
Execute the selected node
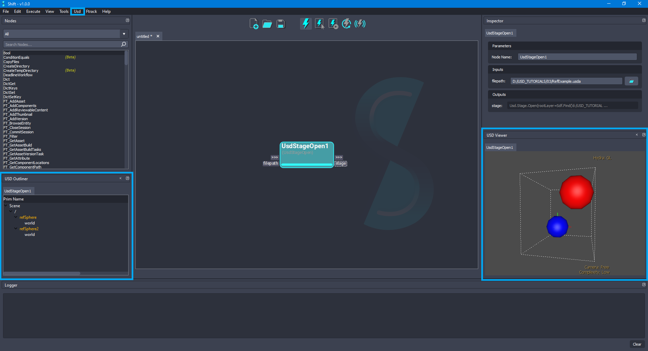319,24
